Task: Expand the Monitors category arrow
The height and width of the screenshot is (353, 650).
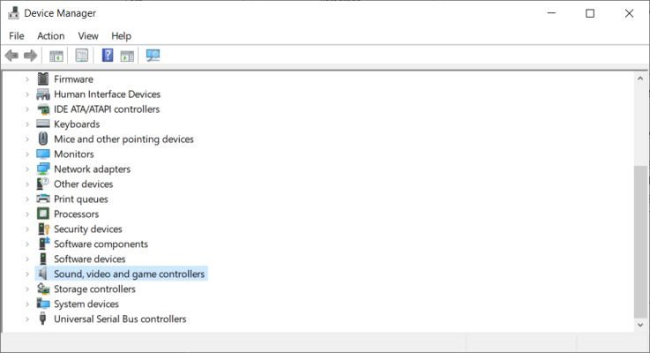Action: [27, 154]
